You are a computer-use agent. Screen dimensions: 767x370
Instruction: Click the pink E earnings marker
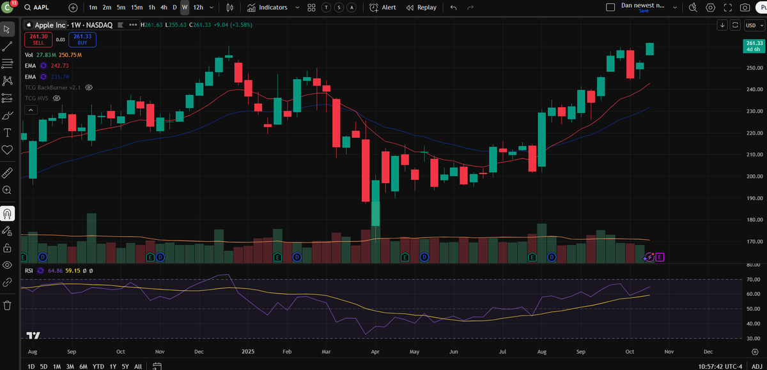(660, 256)
